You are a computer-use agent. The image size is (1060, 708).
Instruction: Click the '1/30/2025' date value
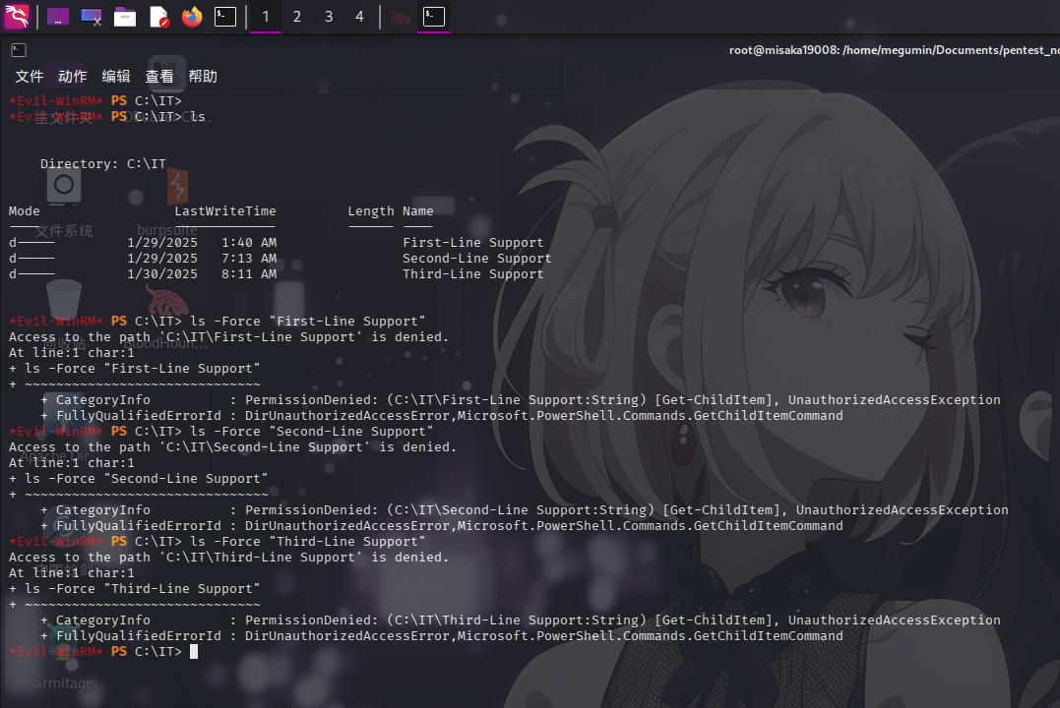click(162, 273)
